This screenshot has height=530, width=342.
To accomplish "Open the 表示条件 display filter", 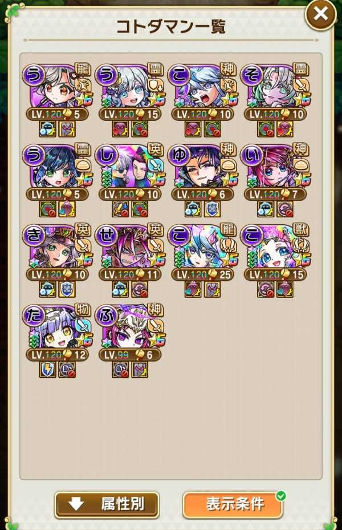I will point(233,505).
